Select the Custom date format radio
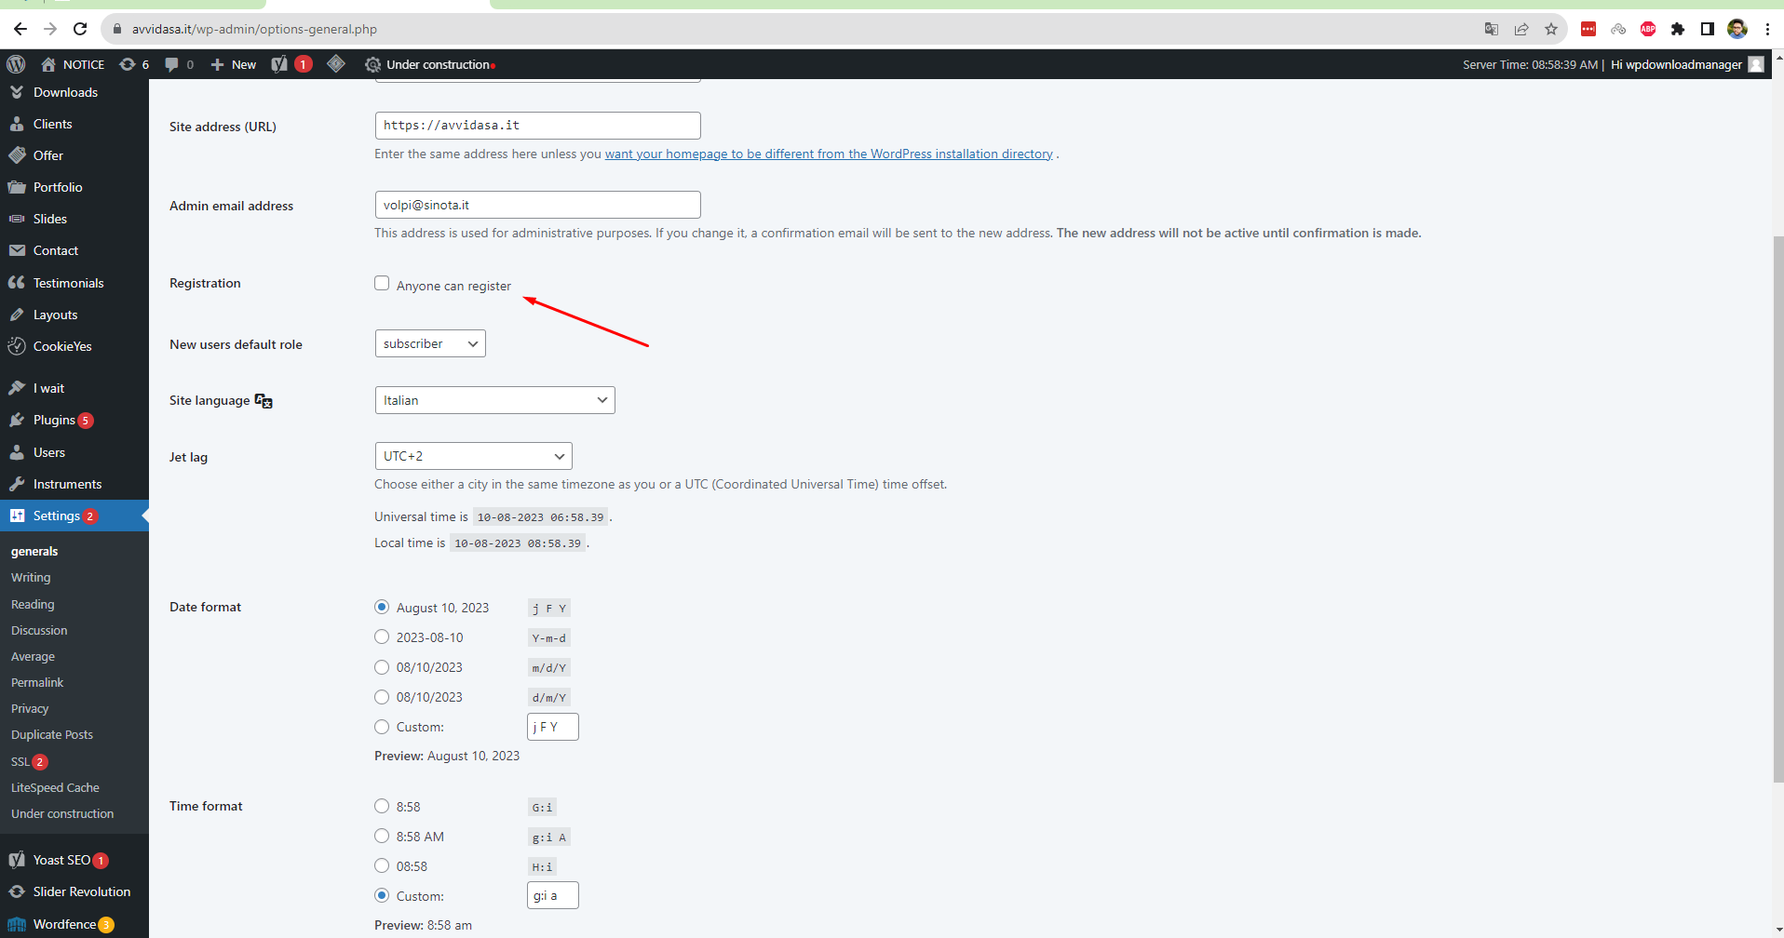 pyautogui.click(x=382, y=726)
